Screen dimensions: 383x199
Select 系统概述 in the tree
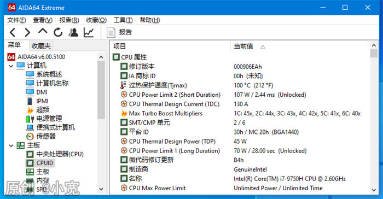coord(49,74)
